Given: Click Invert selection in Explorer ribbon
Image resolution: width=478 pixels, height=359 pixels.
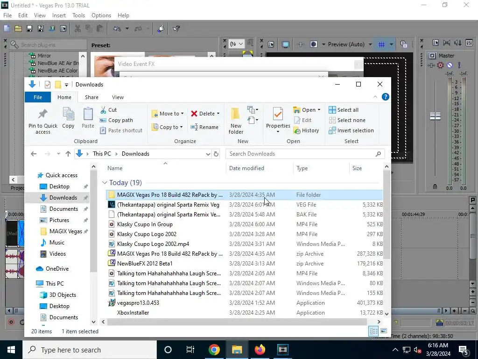Looking at the screenshot, I should click(x=351, y=131).
